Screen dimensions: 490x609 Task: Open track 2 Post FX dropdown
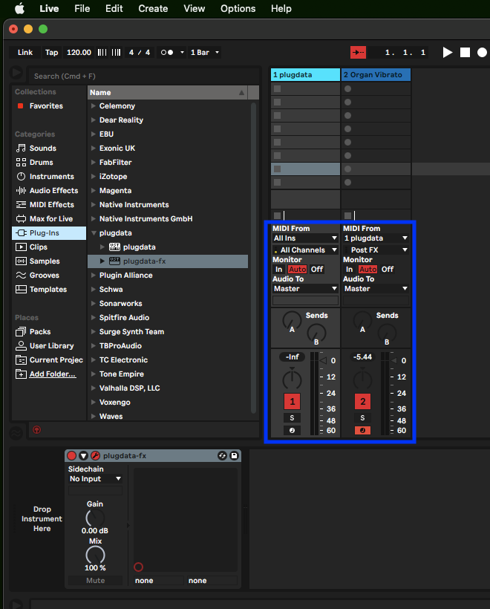click(376, 250)
